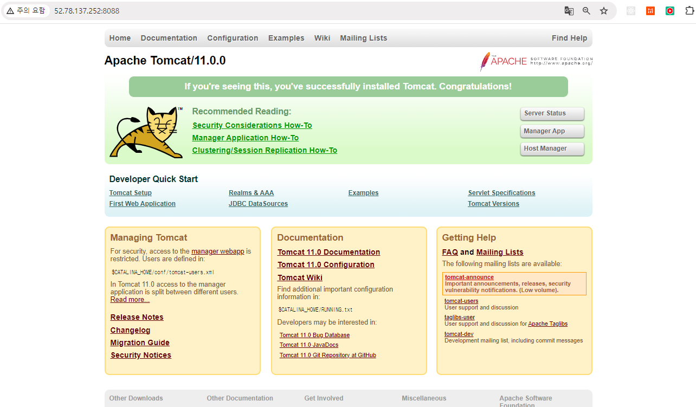Click the Tomcat cat mascot image
This screenshot has height=407, width=696.
146,132
